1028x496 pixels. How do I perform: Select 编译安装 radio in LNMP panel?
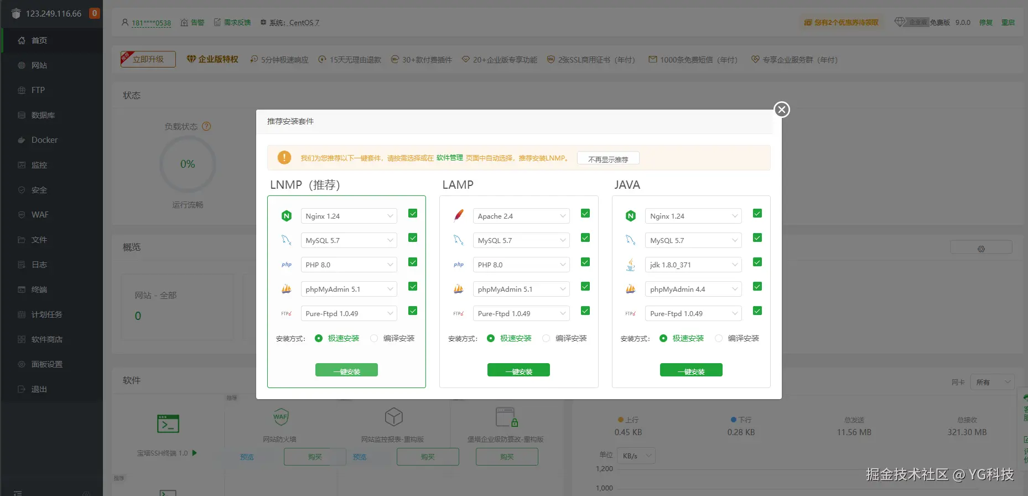point(374,338)
